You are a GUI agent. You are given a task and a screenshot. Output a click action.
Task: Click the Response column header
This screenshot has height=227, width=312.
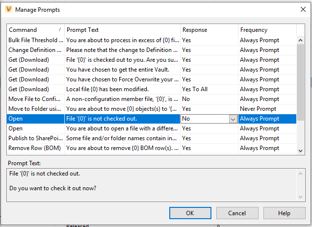coord(209,30)
